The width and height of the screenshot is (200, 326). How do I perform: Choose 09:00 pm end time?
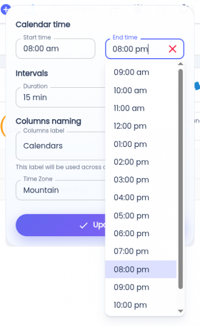(x=140, y=287)
